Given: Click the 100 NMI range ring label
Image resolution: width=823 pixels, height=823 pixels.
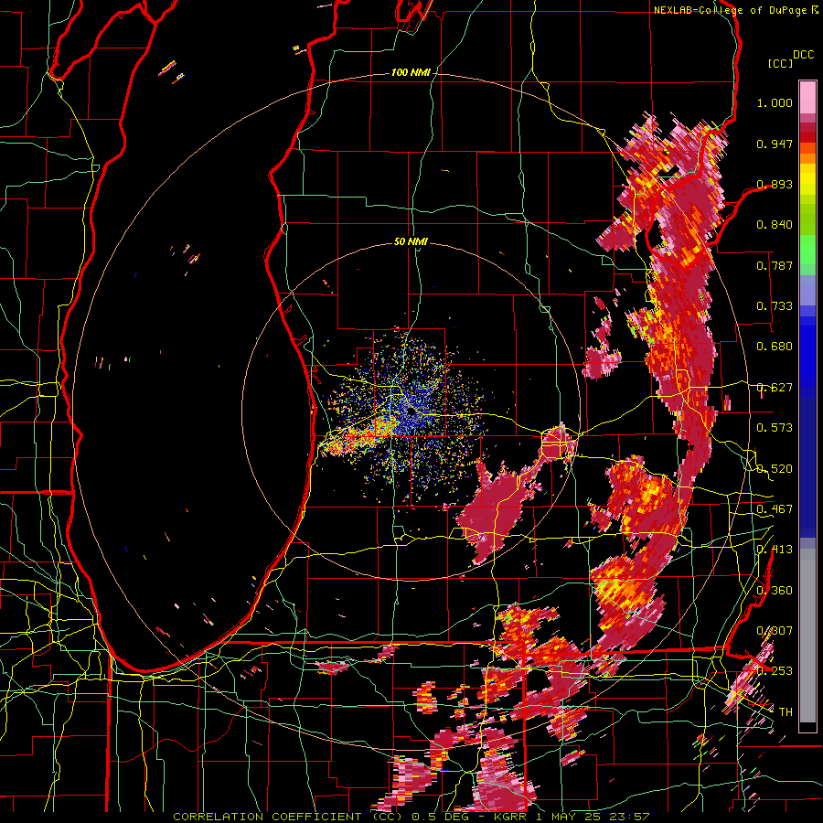Looking at the screenshot, I should (x=411, y=72).
